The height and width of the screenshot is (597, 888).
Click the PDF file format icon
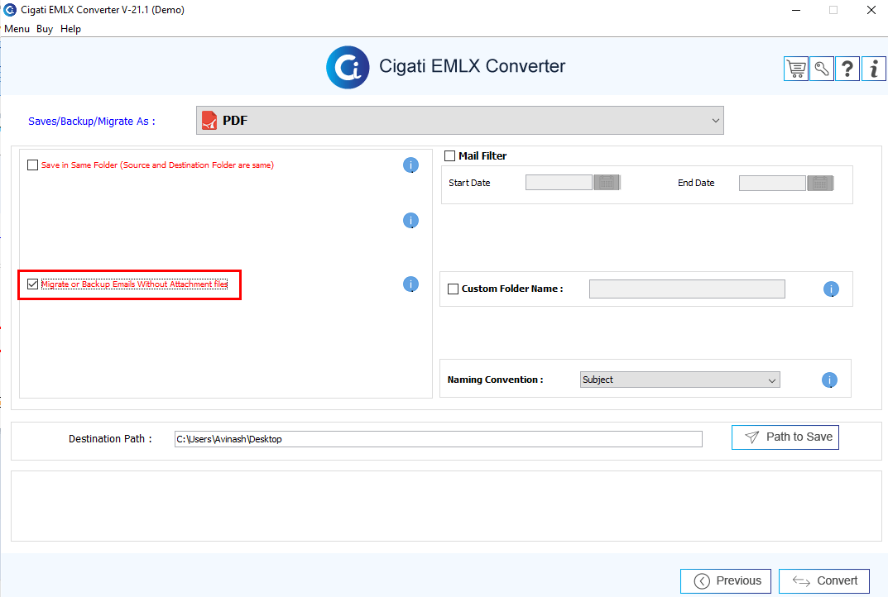209,121
